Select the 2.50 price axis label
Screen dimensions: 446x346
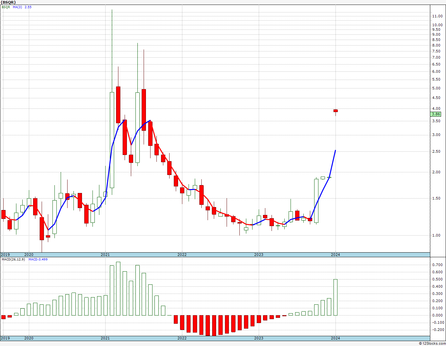(x=436, y=152)
